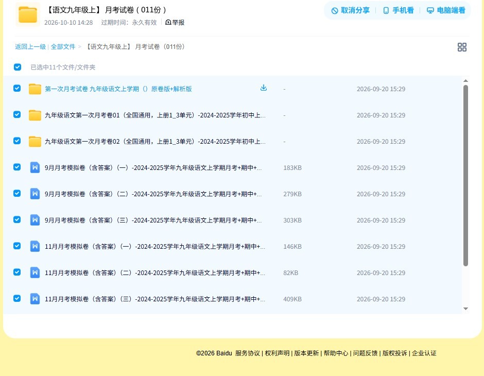The height and width of the screenshot is (376, 484).
Task: Click Word icon of 11月月考模拟卷（三）
Action: coord(35,299)
